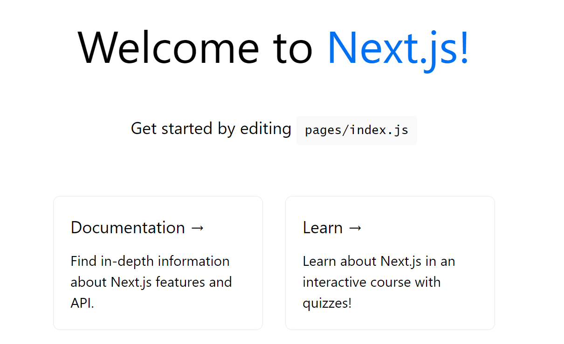Click the border of the Documentation card
The width and height of the screenshot is (564, 344).
(158, 196)
